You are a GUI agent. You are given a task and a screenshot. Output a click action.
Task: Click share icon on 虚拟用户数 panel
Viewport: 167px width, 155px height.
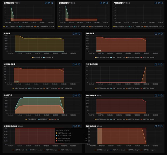(76, 96)
